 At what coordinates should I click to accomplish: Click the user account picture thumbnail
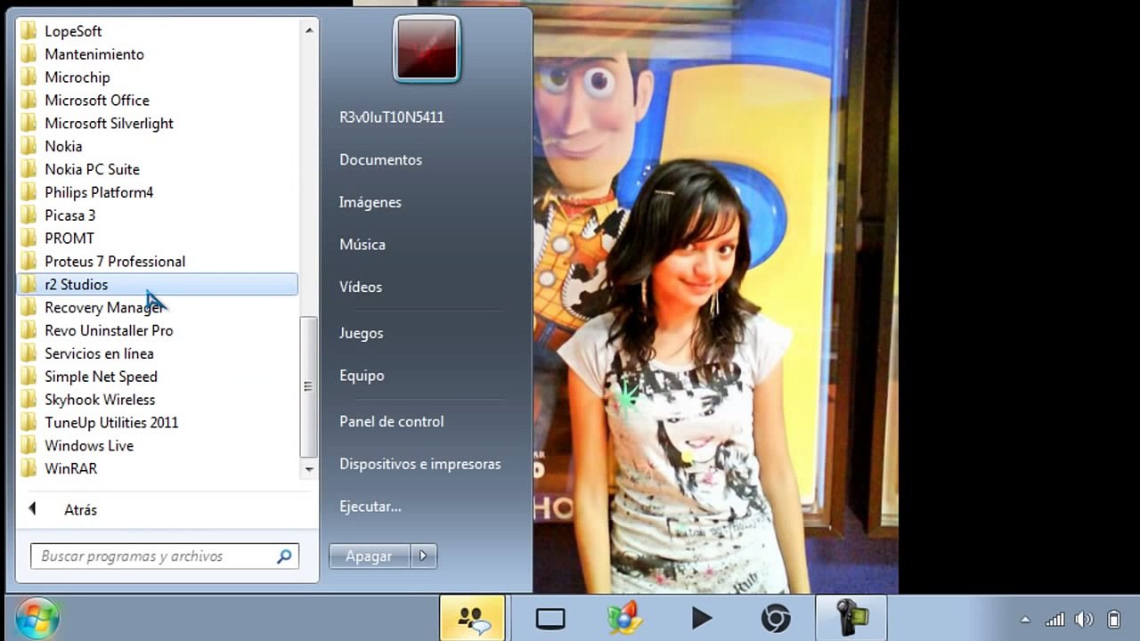coord(427,49)
